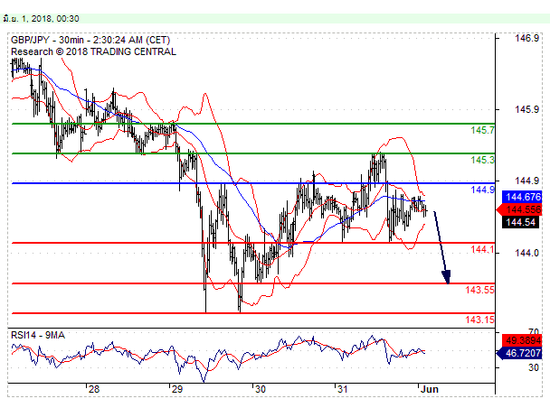
Task: Click the blue RSI value 46.7207
Action: click(x=519, y=353)
